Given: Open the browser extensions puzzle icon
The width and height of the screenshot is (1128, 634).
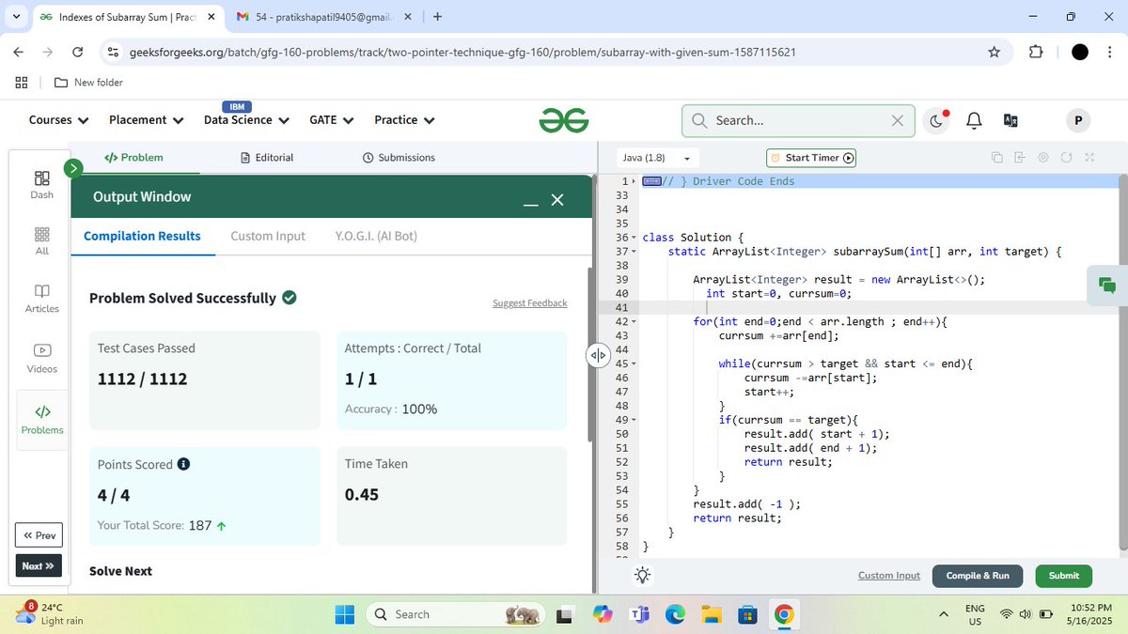Looking at the screenshot, I should pos(1036,52).
